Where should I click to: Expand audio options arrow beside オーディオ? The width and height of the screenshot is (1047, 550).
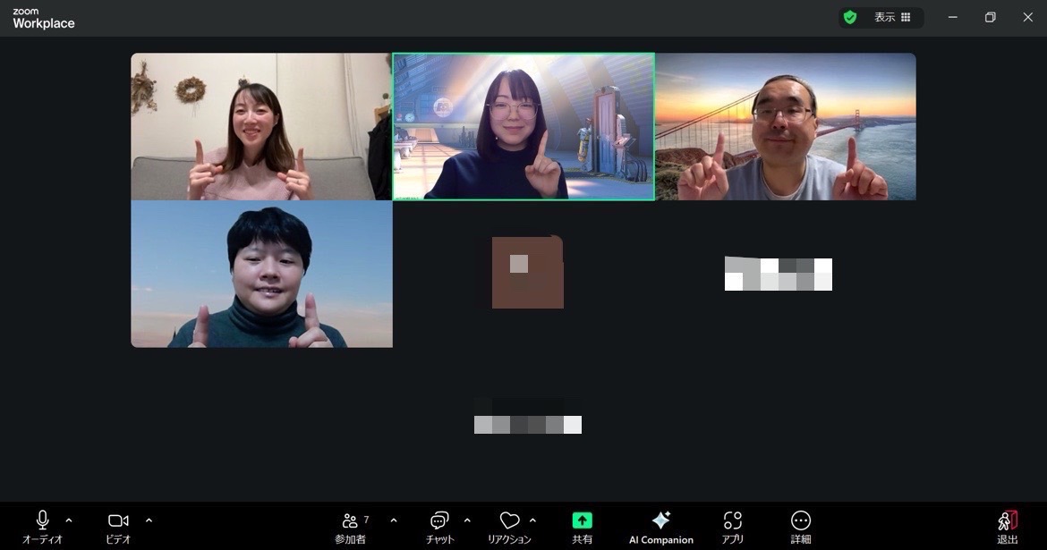[x=69, y=520]
